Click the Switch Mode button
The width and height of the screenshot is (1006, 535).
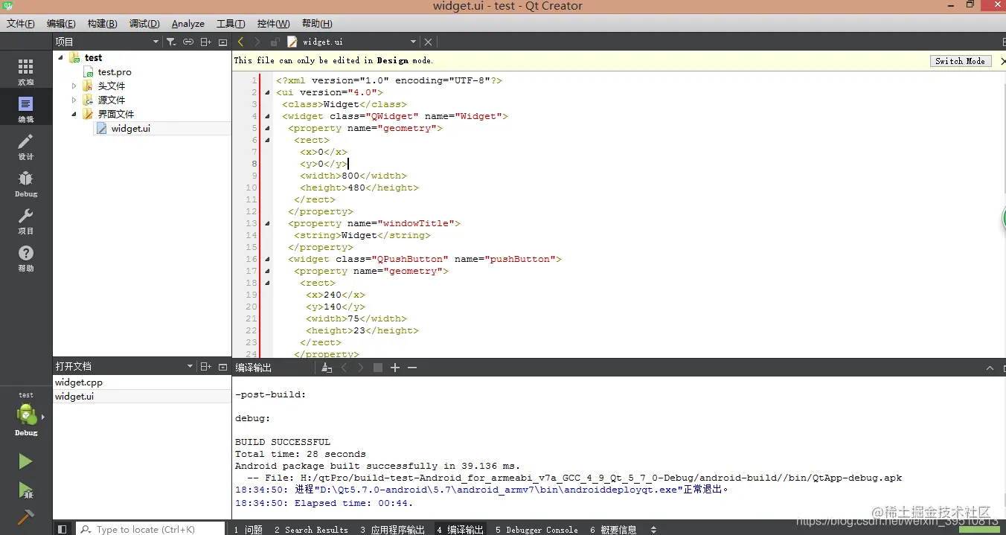(960, 61)
